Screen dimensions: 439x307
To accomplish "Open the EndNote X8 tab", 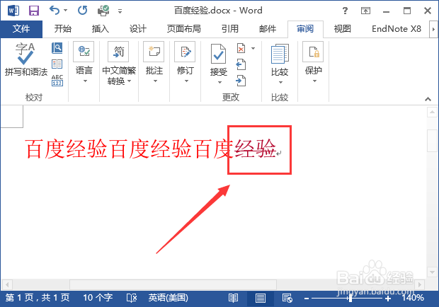I will click(x=397, y=29).
